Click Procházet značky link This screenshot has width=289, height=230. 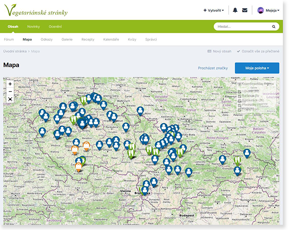click(x=214, y=68)
